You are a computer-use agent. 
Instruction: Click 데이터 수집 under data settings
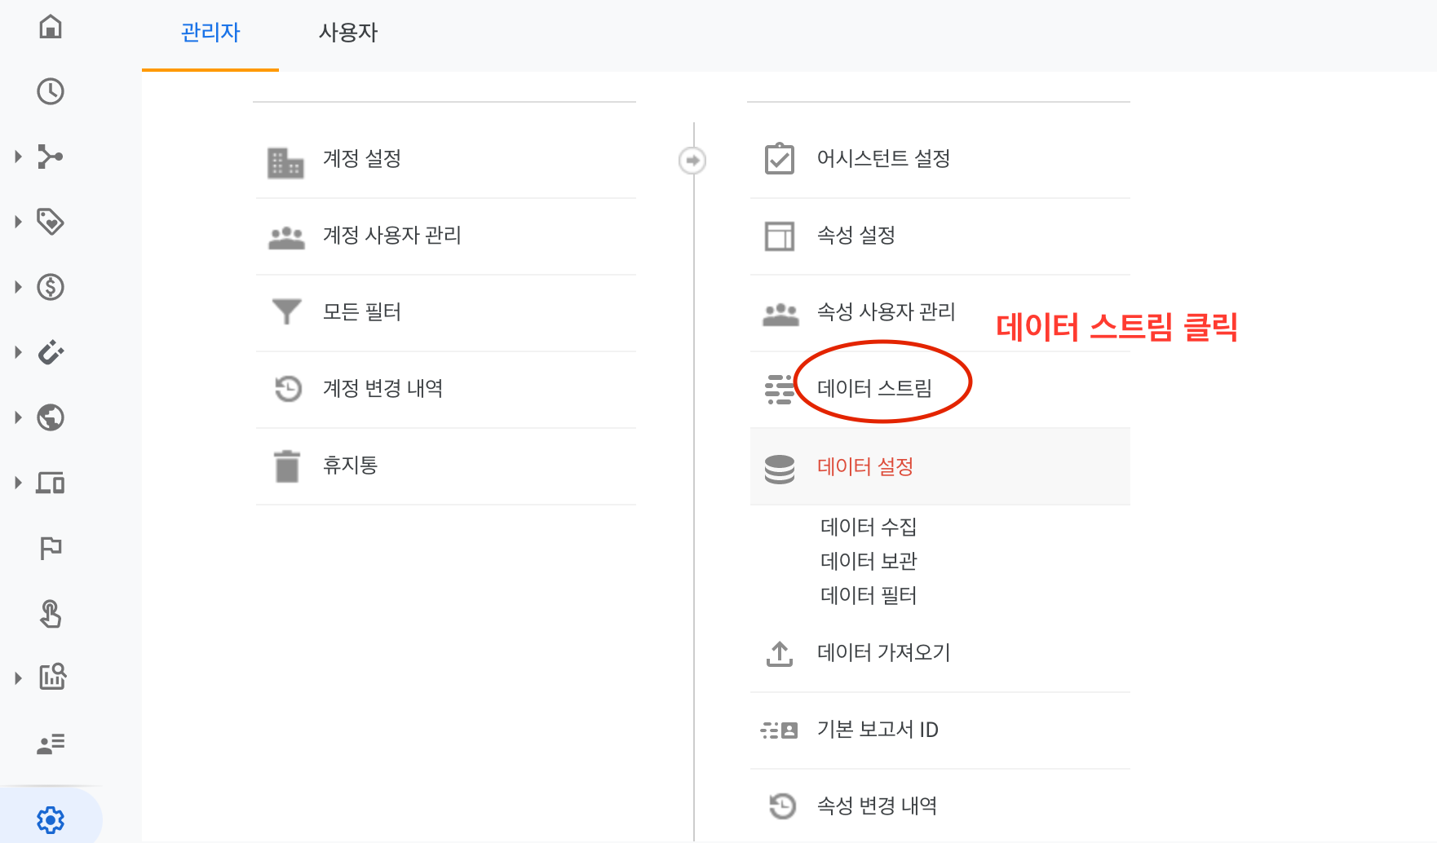click(x=869, y=527)
